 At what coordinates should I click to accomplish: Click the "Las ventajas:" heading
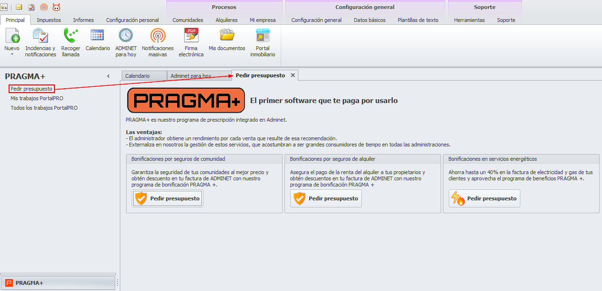pos(144,132)
